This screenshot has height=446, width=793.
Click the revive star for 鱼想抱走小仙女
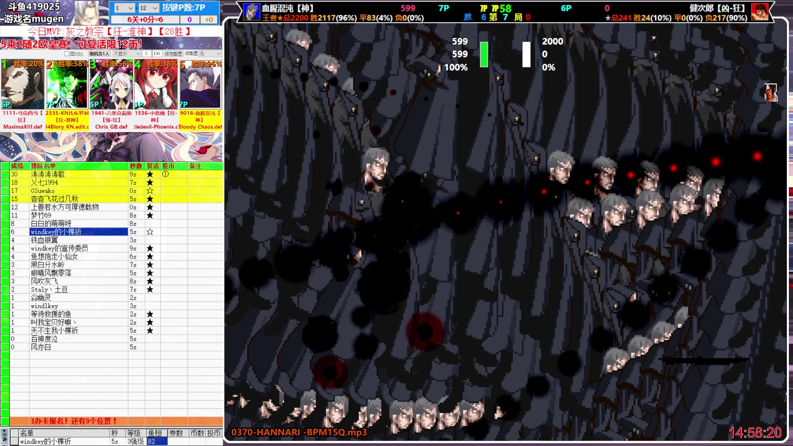[x=150, y=257]
